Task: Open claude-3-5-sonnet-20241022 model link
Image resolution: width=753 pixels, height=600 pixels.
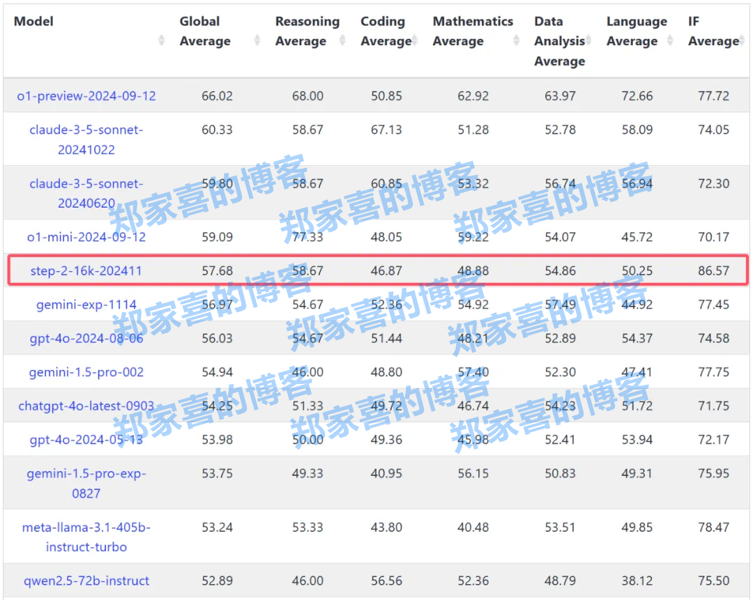Action: click(86, 139)
